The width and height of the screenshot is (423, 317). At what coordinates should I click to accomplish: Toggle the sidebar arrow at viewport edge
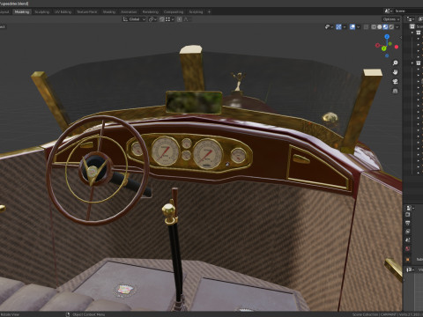[401, 37]
